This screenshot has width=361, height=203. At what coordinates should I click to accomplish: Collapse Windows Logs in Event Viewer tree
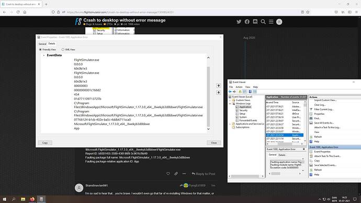click(x=230, y=104)
